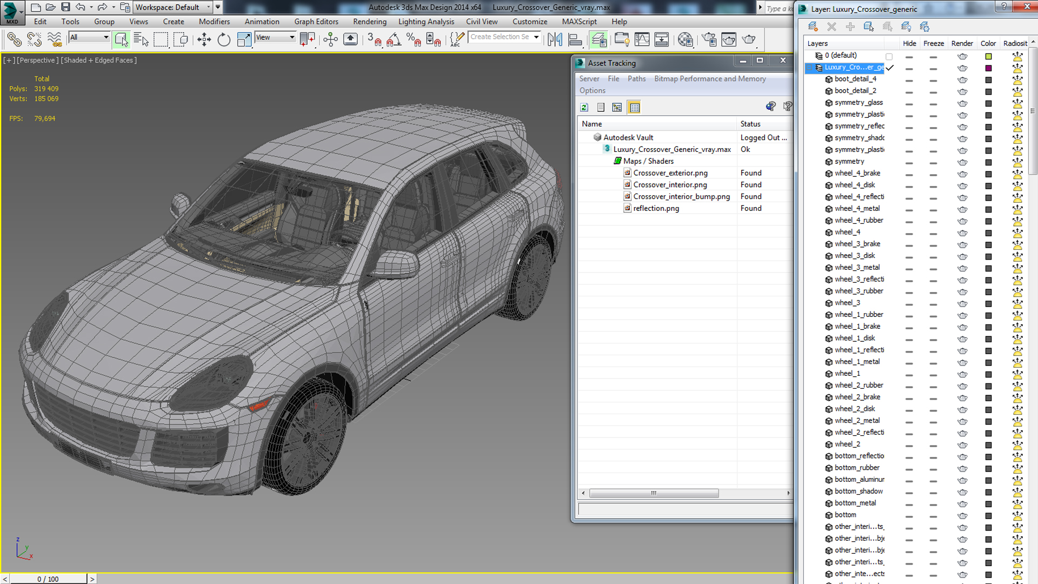Open Render Setup dialog

click(709, 39)
